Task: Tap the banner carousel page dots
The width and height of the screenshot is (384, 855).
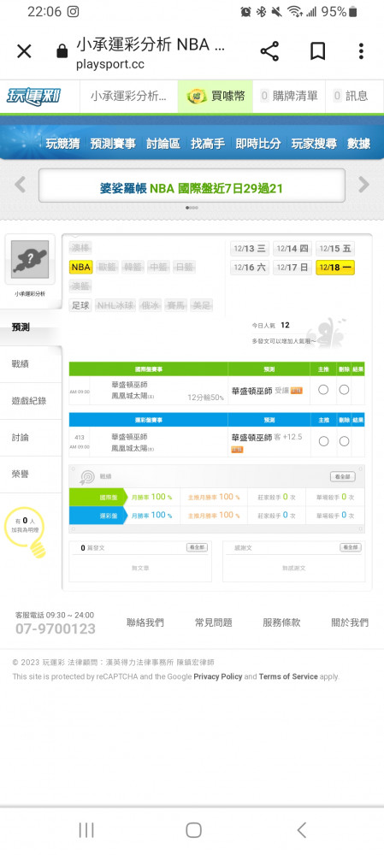Action: [192, 208]
